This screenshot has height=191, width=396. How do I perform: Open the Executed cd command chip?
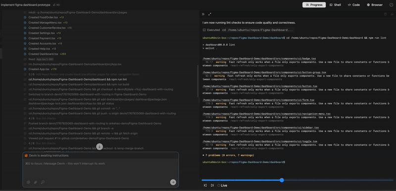[x=257, y=30]
